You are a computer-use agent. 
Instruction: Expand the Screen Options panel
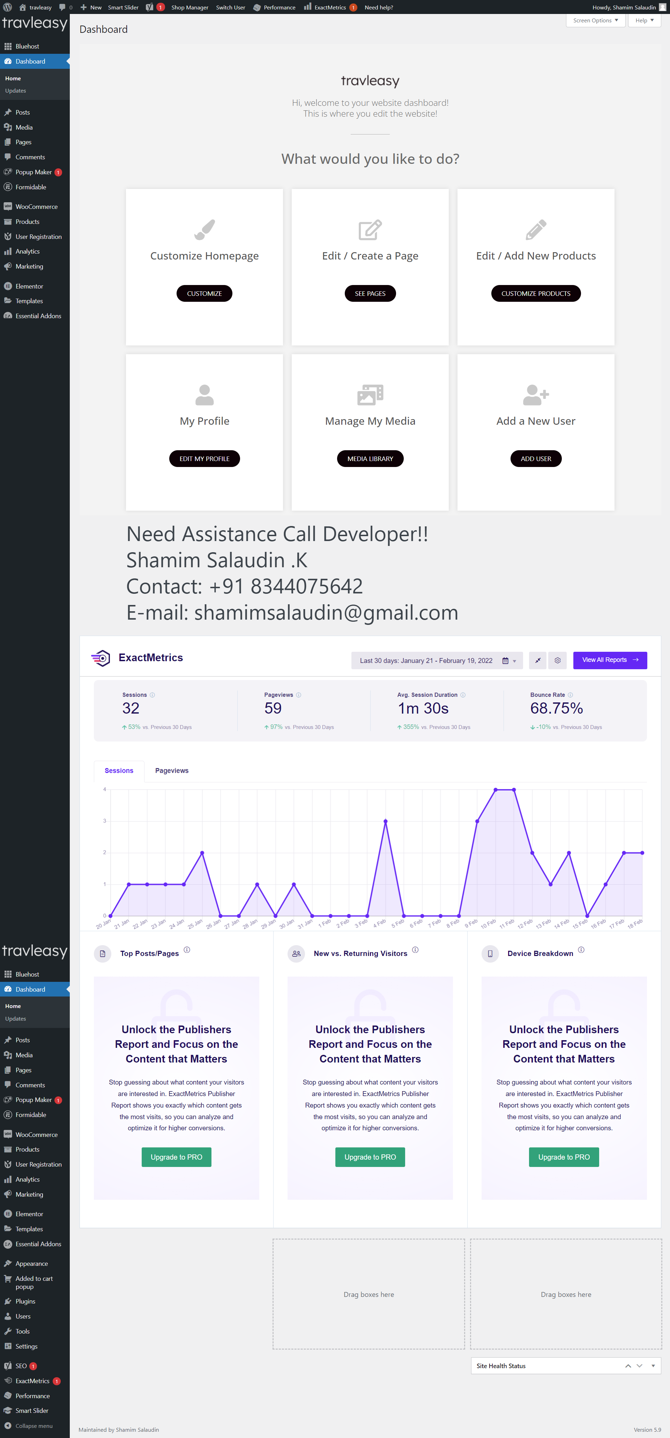(595, 20)
